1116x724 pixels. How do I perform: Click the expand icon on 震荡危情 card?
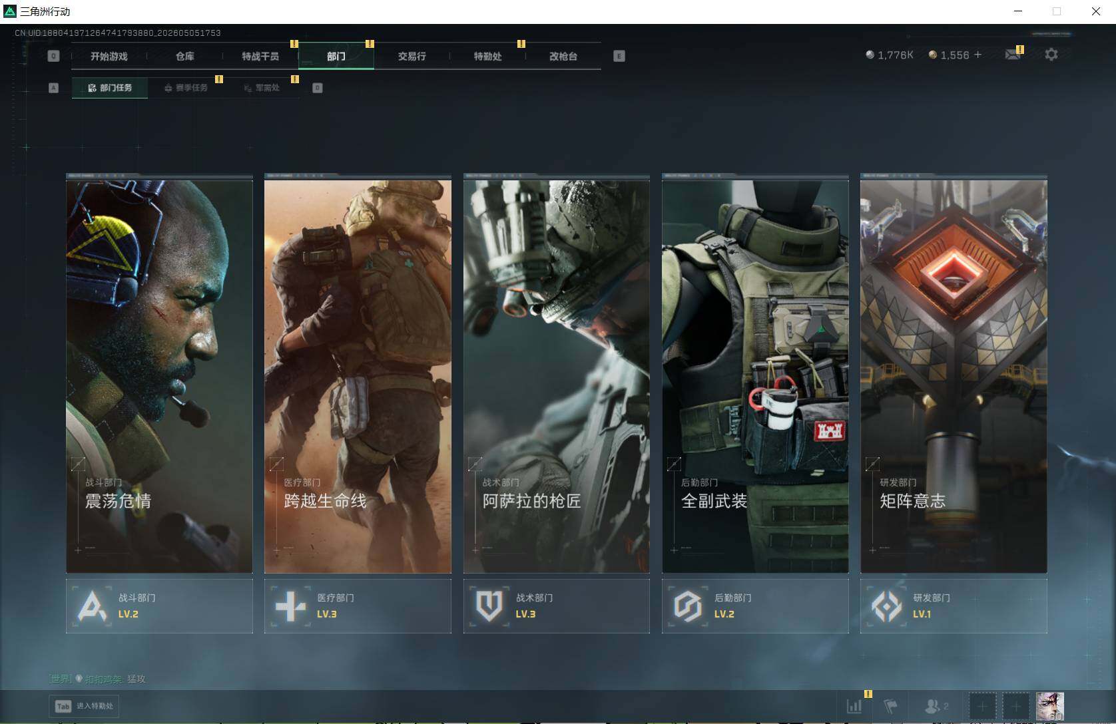[78, 464]
